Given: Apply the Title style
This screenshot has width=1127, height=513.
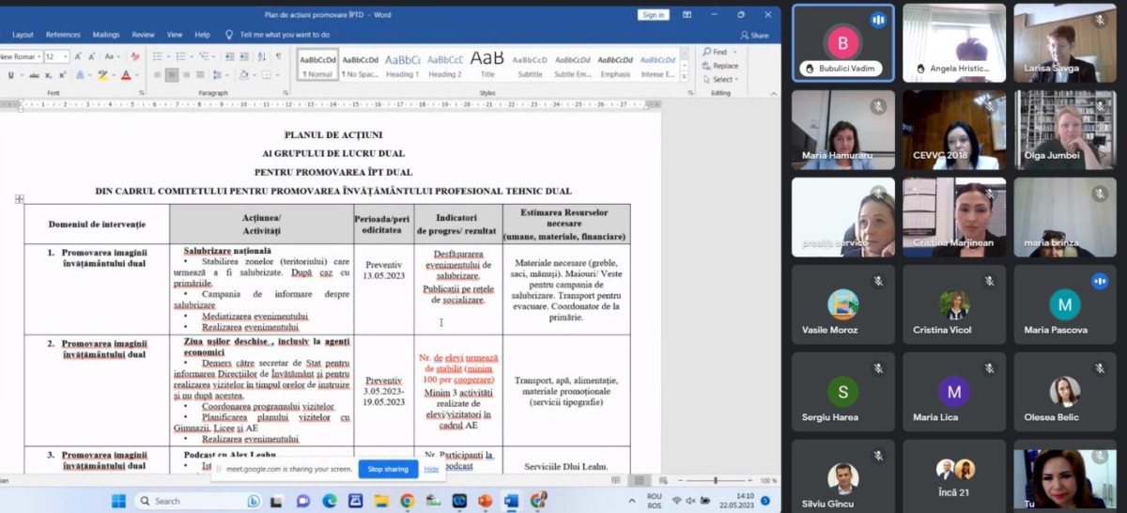Looking at the screenshot, I should tap(487, 64).
